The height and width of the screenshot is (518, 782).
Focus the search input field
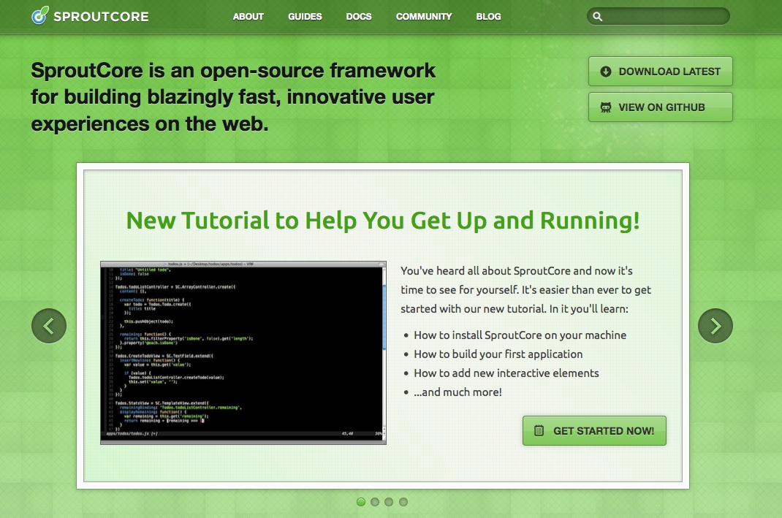665,16
